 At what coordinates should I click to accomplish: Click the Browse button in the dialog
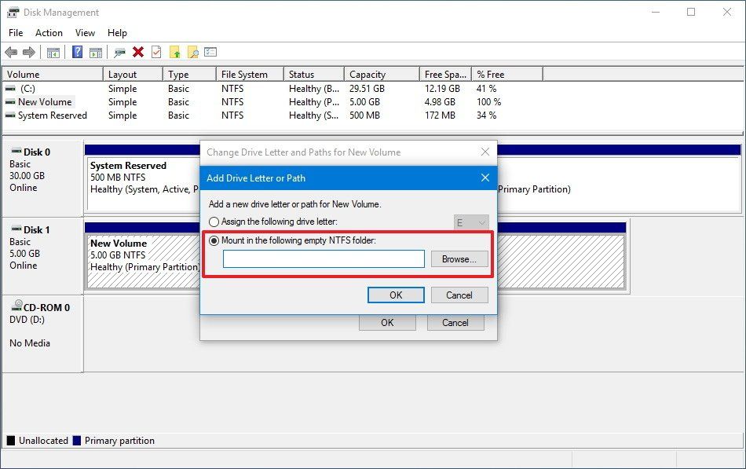(459, 258)
